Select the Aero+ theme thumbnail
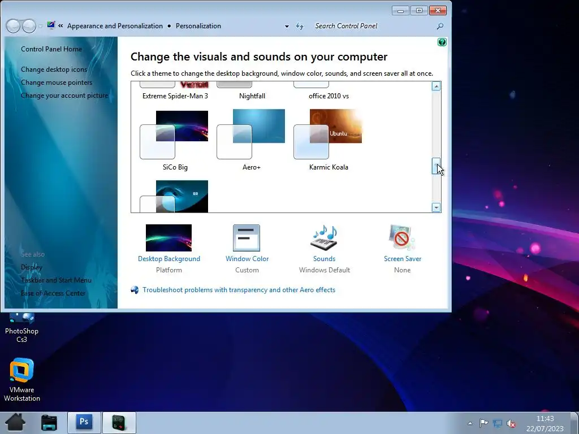The image size is (579, 434). click(250, 134)
